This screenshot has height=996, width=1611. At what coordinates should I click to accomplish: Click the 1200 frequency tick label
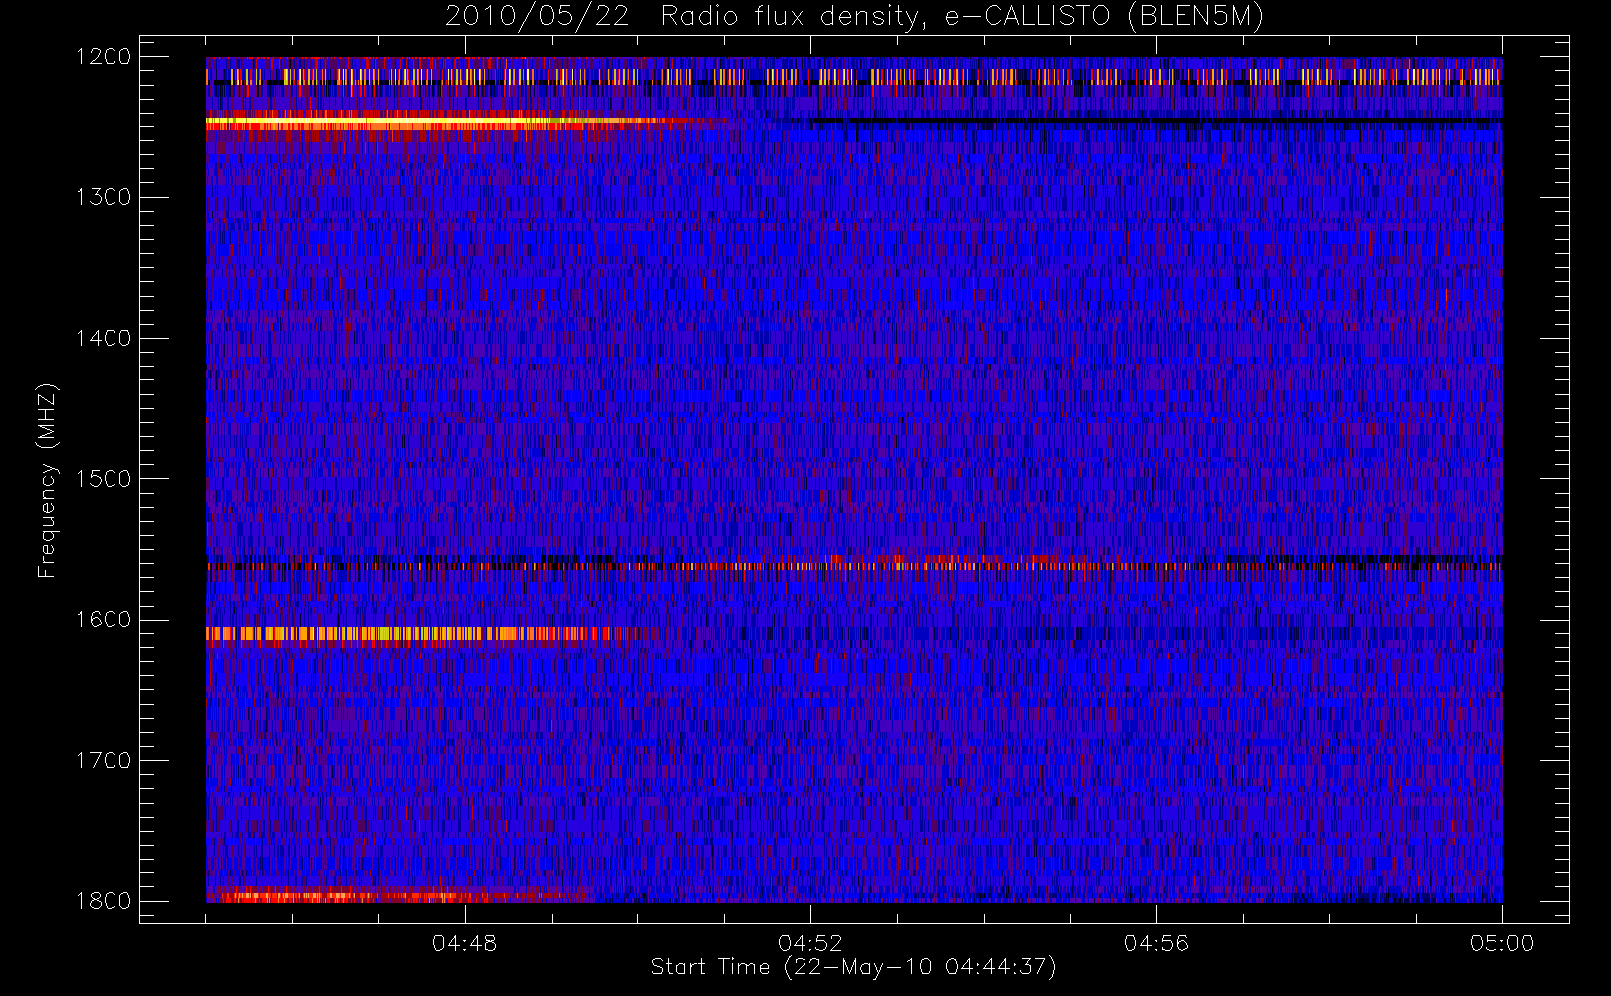[104, 57]
